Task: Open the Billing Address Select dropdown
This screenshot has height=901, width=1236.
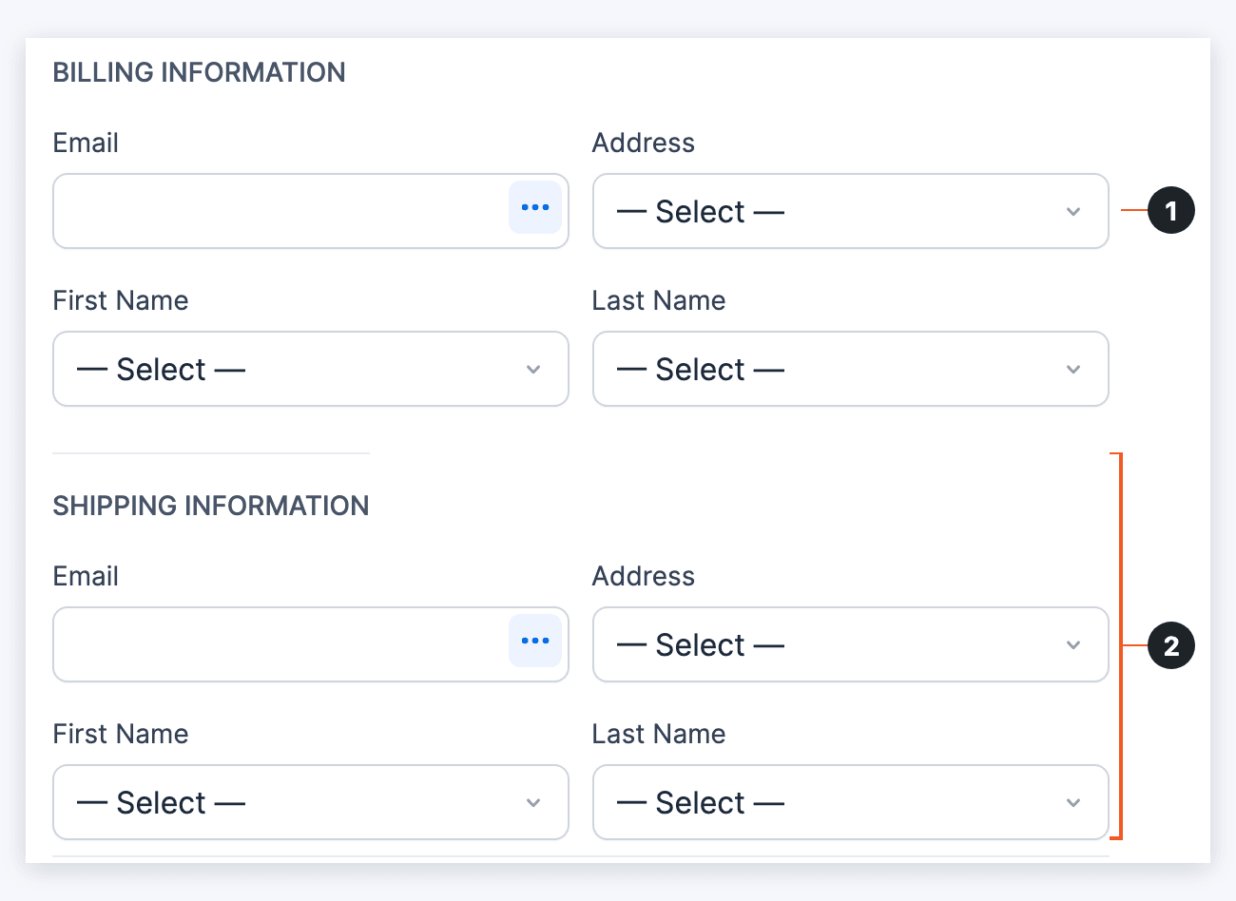Action: pos(850,211)
